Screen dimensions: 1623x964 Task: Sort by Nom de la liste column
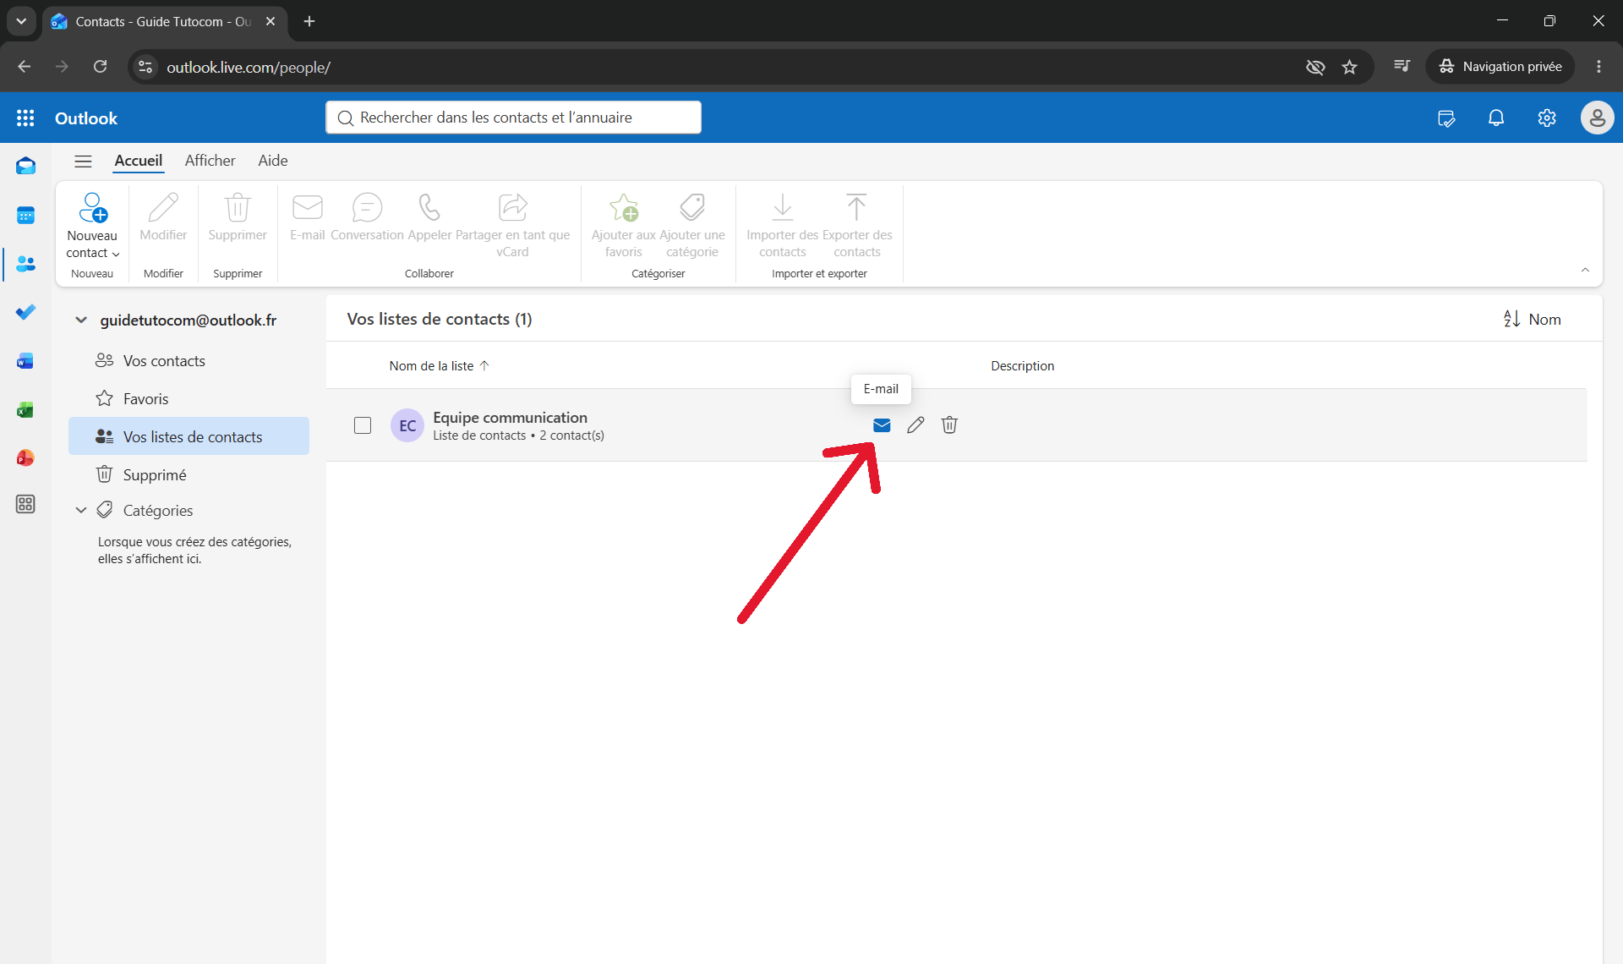tap(439, 366)
